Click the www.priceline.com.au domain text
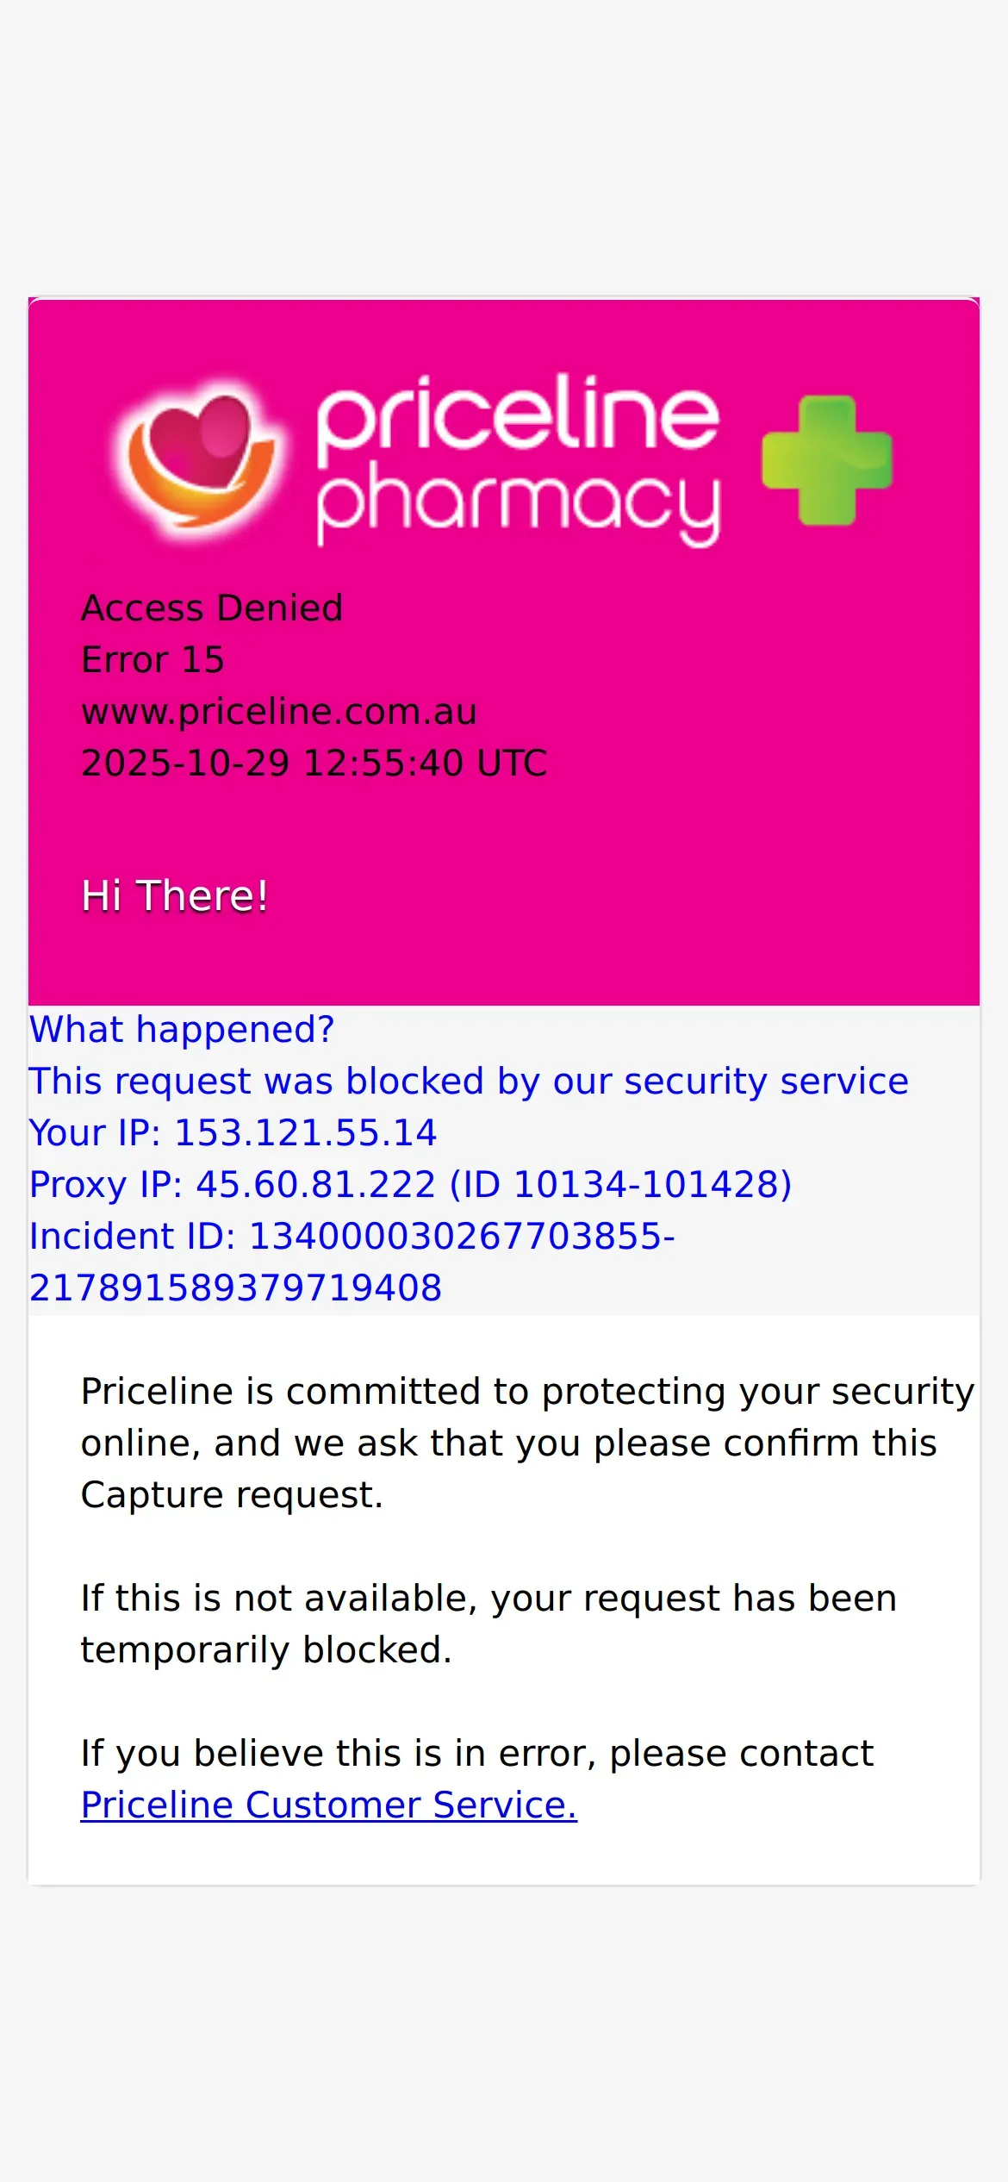1008x2182 pixels. click(278, 711)
